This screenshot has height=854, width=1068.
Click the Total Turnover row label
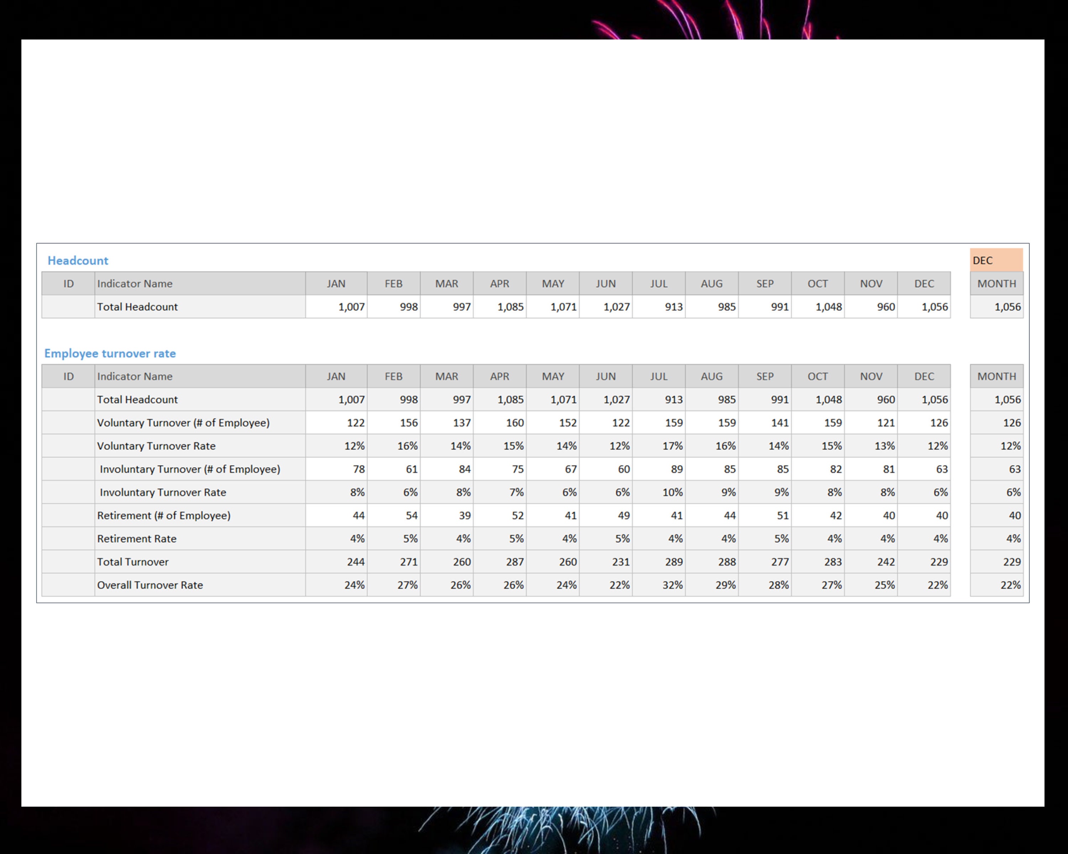[x=133, y=562]
